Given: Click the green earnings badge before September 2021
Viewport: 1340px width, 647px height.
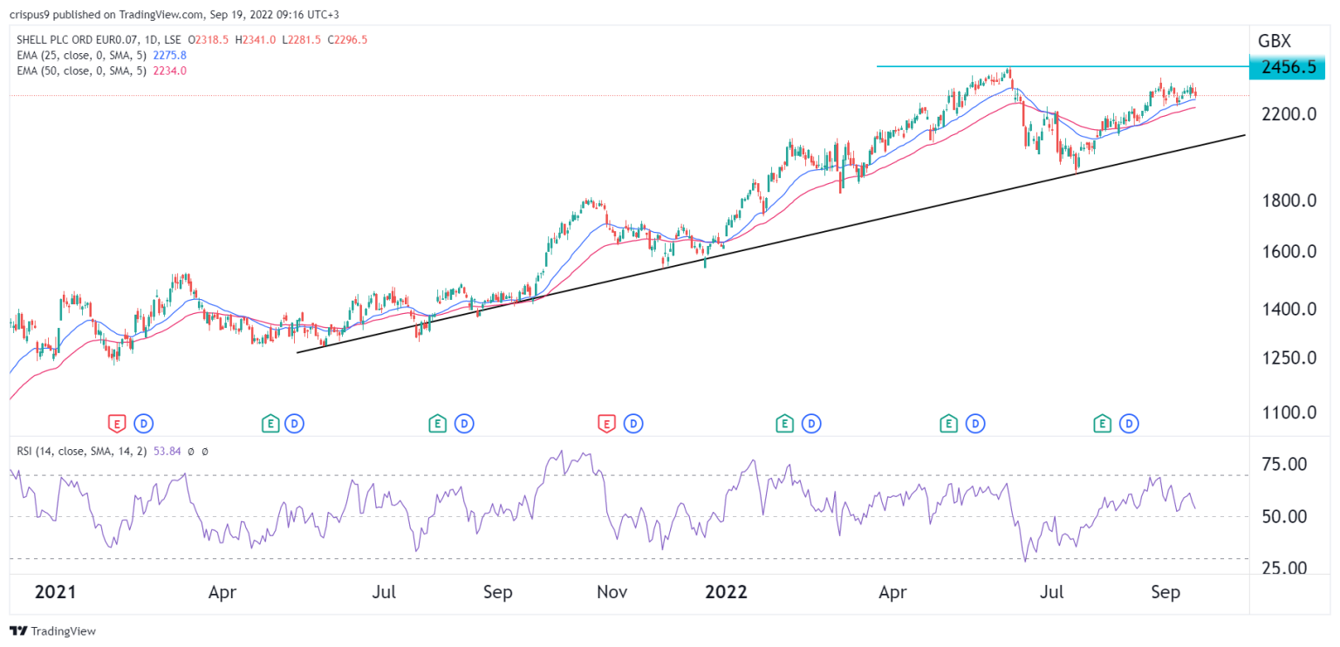Looking at the screenshot, I should [x=436, y=423].
